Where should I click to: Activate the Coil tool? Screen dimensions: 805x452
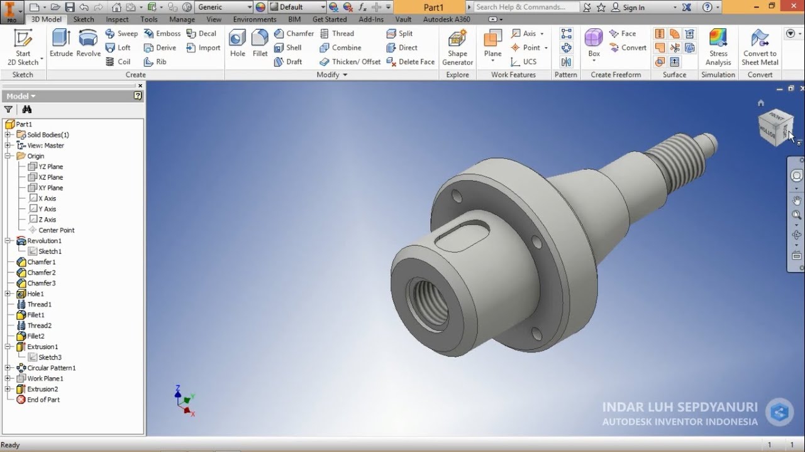coord(118,62)
